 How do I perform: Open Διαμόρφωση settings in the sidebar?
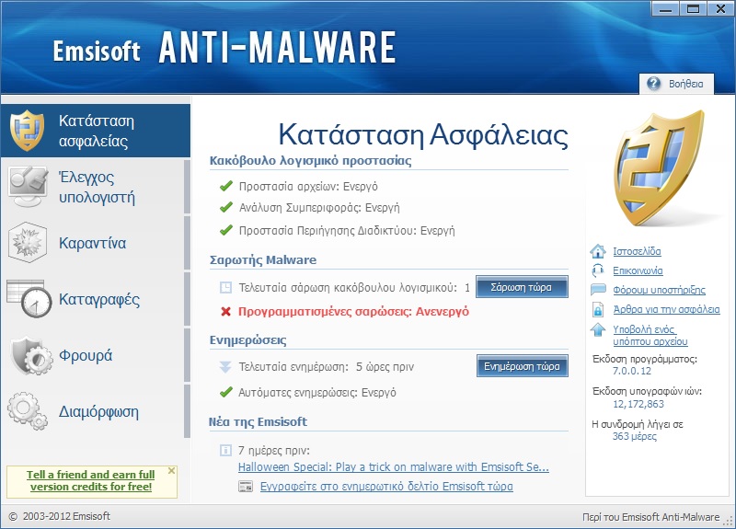96,411
